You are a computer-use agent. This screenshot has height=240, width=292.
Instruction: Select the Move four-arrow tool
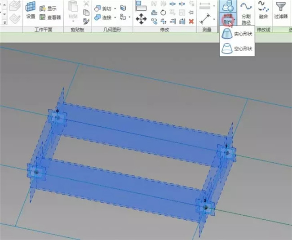[141, 19]
